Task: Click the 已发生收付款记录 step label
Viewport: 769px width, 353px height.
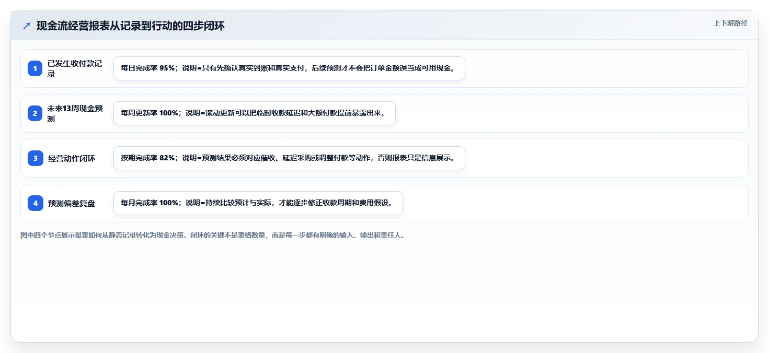Action: click(x=75, y=68)
